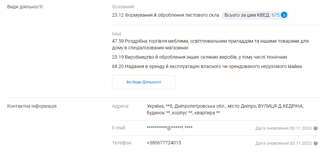Click the update date text in the Телефон row
The width and height of the screenshot is (324, 152).
pyautogui.click(x=283, y=143)
